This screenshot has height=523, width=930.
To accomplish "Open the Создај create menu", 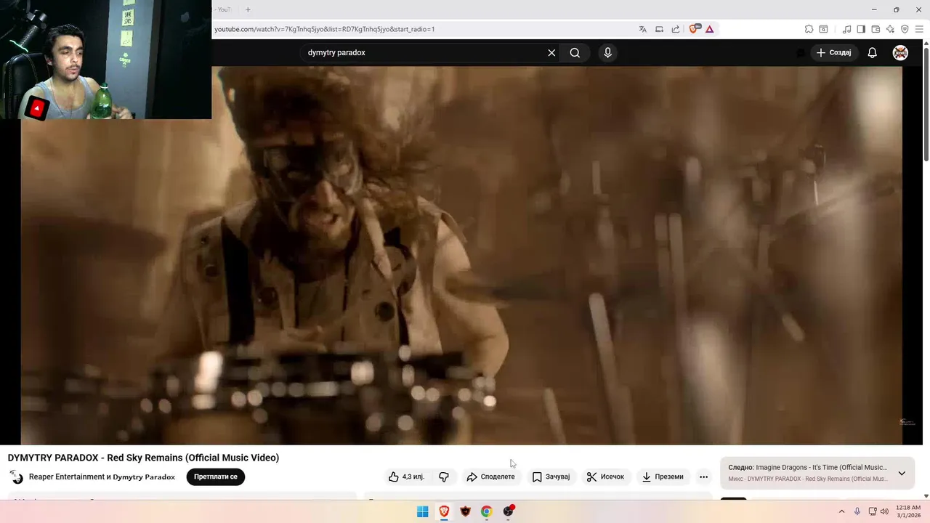I will (834, 52).
